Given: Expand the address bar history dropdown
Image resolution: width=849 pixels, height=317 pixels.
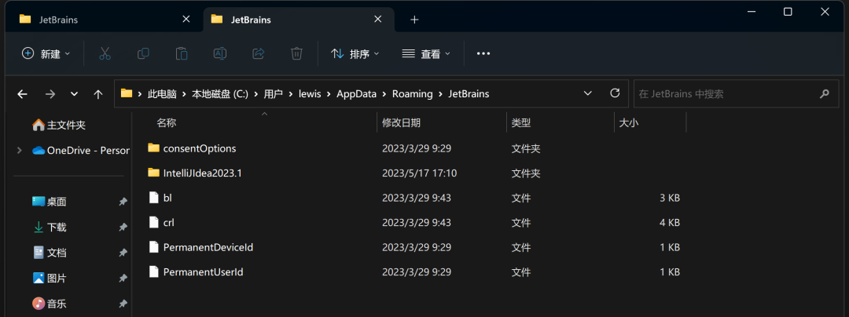Looking at the screenshot, I should click(587, 93).
